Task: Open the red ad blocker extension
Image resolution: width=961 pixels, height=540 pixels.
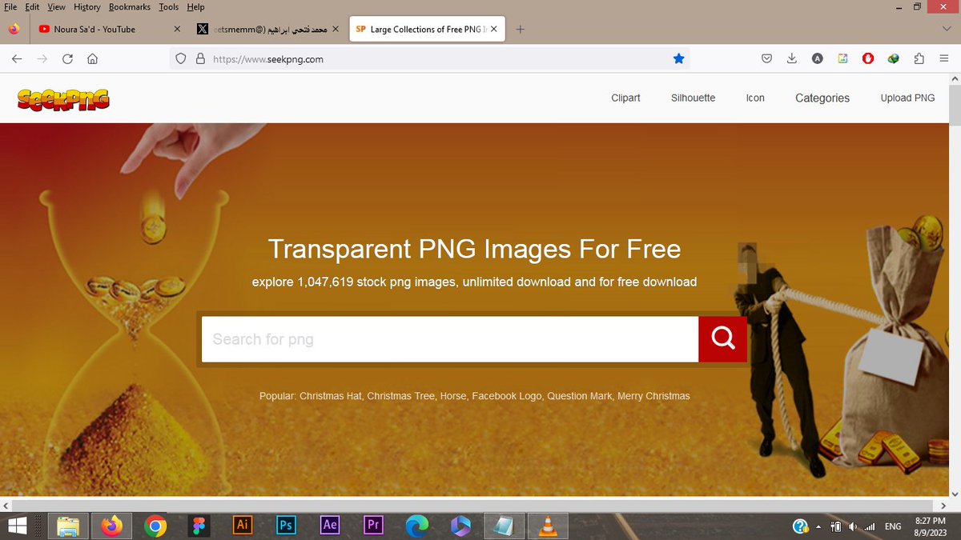Action: (x=868, y=58)
